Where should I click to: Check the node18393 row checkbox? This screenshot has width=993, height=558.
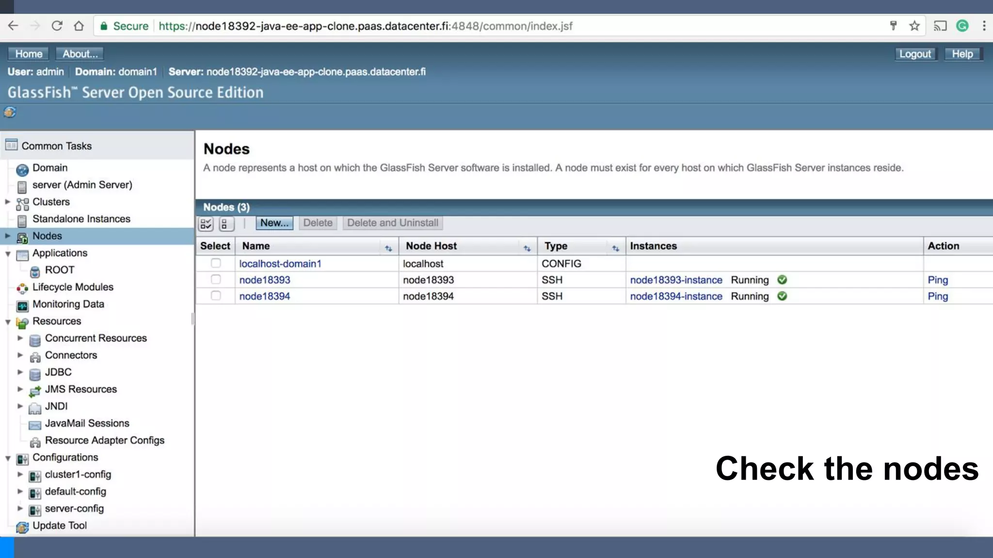click(x=216, y=279)
